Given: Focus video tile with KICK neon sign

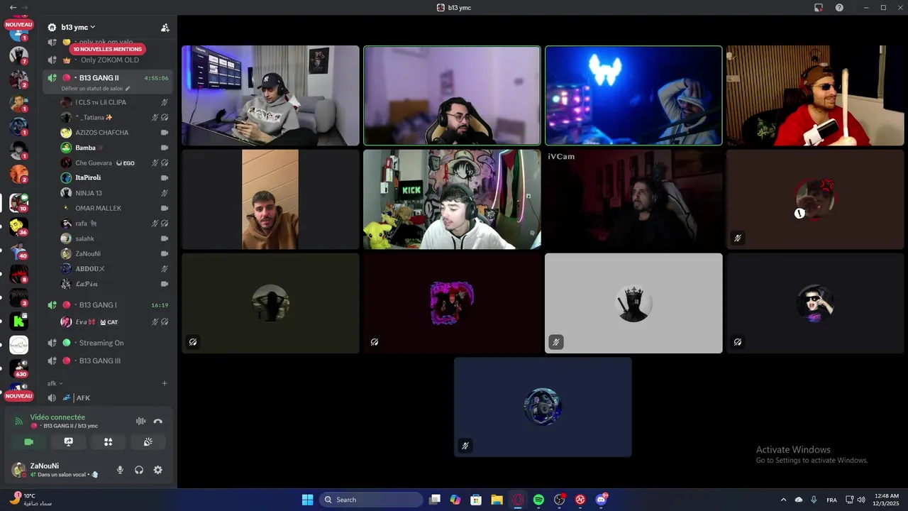Looking at the screenshot, I should coord(452,199).
